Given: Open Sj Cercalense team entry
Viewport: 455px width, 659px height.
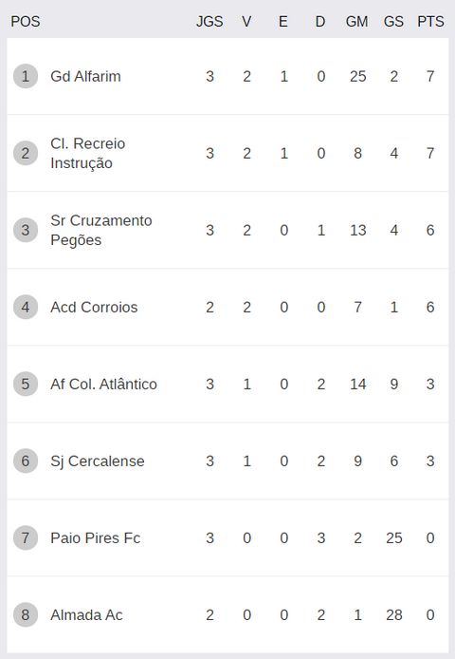Looking at the screenshot, I should tap(98, 461).
